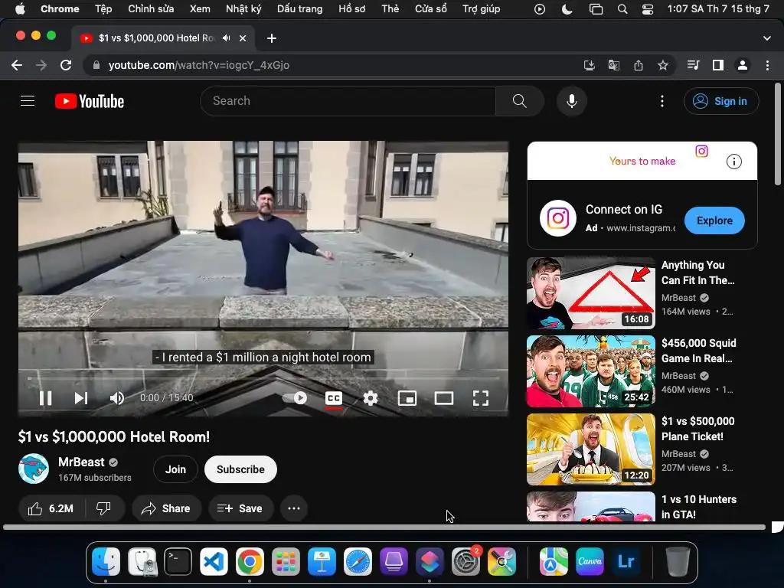Open media controls in Chrome toolbar
The image size is (784, 588).
click(693, 65)
